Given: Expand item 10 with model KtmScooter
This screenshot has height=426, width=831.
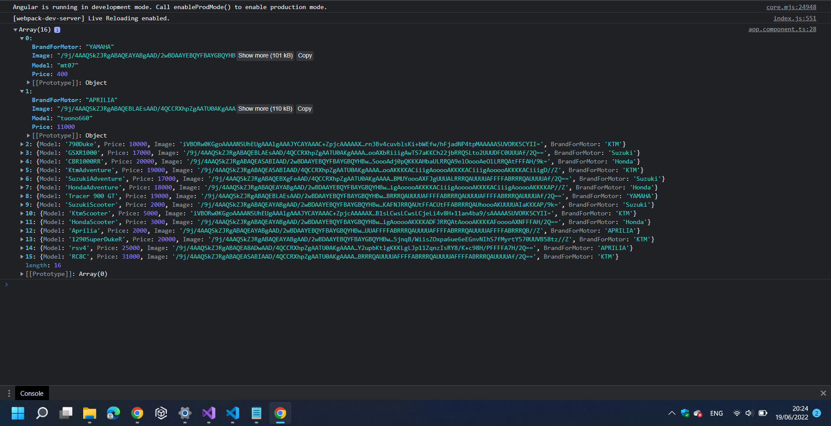Looking at the screenshot, I should point(22,213).
